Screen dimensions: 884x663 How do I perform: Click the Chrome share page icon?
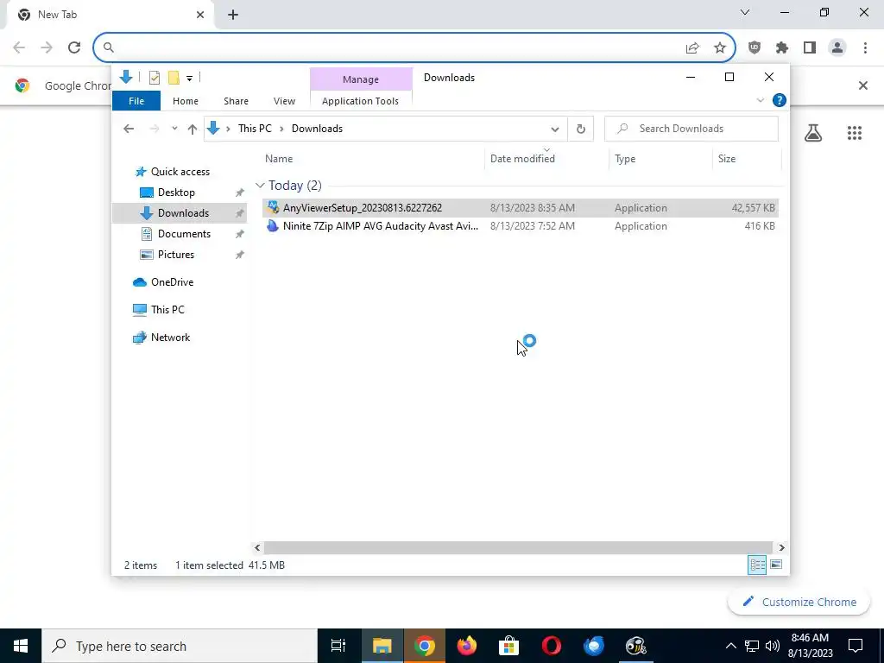pyautogui.click(x=692, y=48)
